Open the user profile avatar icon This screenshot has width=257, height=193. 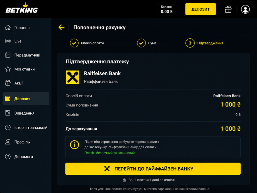[x=245, y=9]
